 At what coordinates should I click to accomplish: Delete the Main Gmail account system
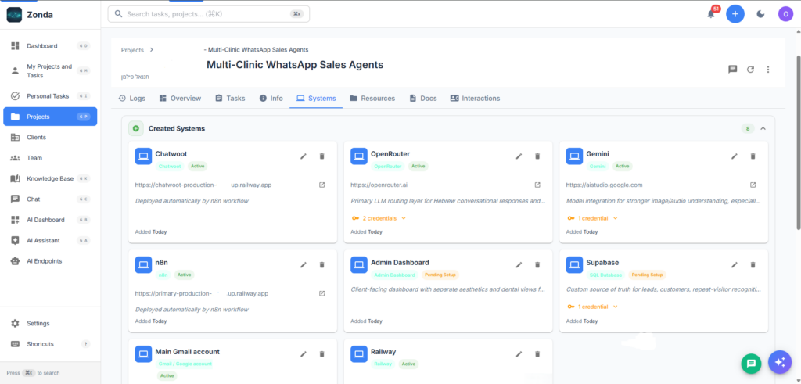[321, 353]
